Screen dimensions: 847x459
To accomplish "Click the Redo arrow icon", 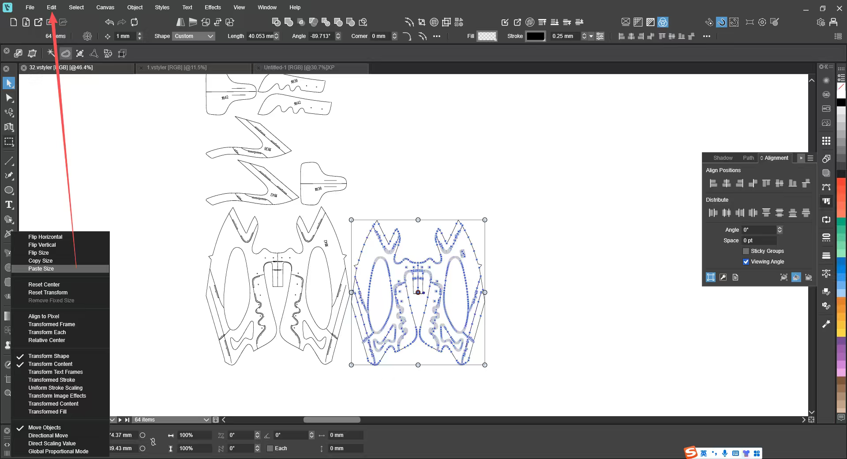I will [122, 22].
